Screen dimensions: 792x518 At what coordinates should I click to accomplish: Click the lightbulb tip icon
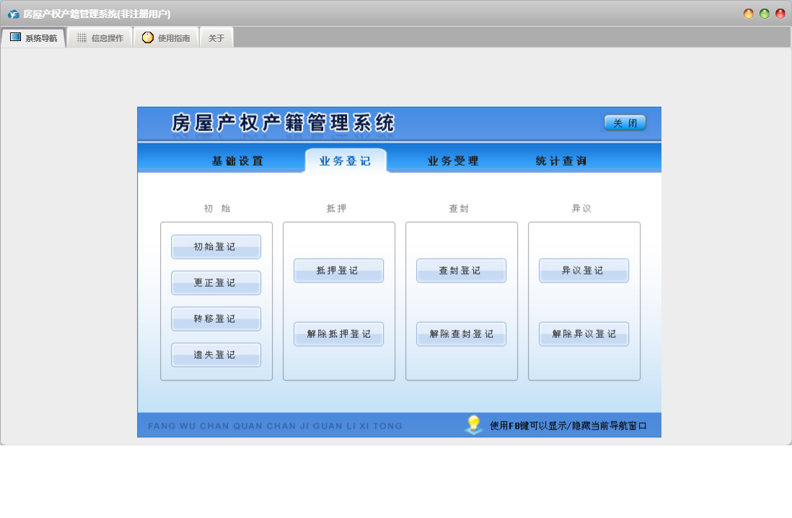click(474, 424)
